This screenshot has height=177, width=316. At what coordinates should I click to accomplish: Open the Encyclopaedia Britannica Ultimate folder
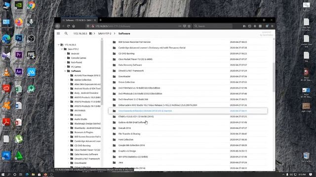coord(188,111)
